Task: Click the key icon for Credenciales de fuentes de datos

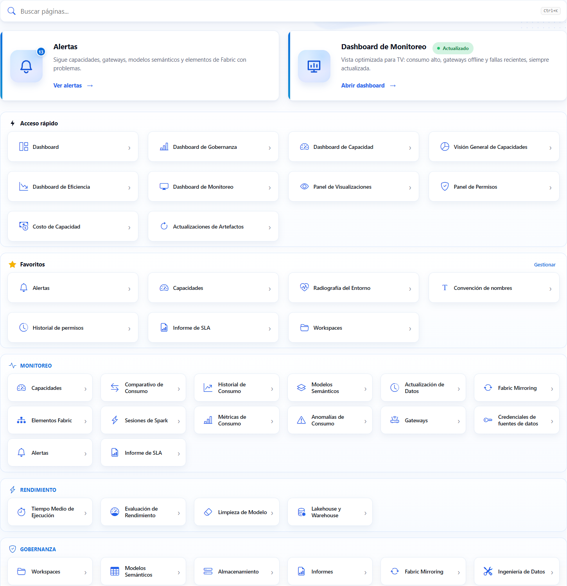Action: point(488,420)
